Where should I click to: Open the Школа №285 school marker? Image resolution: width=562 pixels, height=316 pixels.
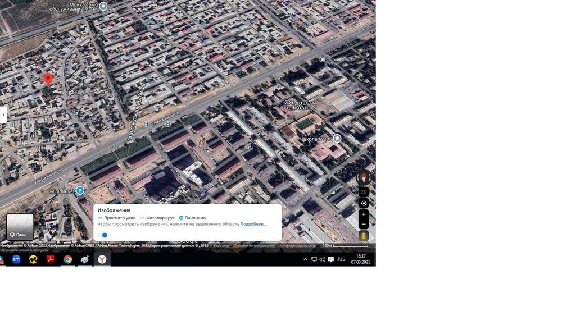click(x=337, y=138)
